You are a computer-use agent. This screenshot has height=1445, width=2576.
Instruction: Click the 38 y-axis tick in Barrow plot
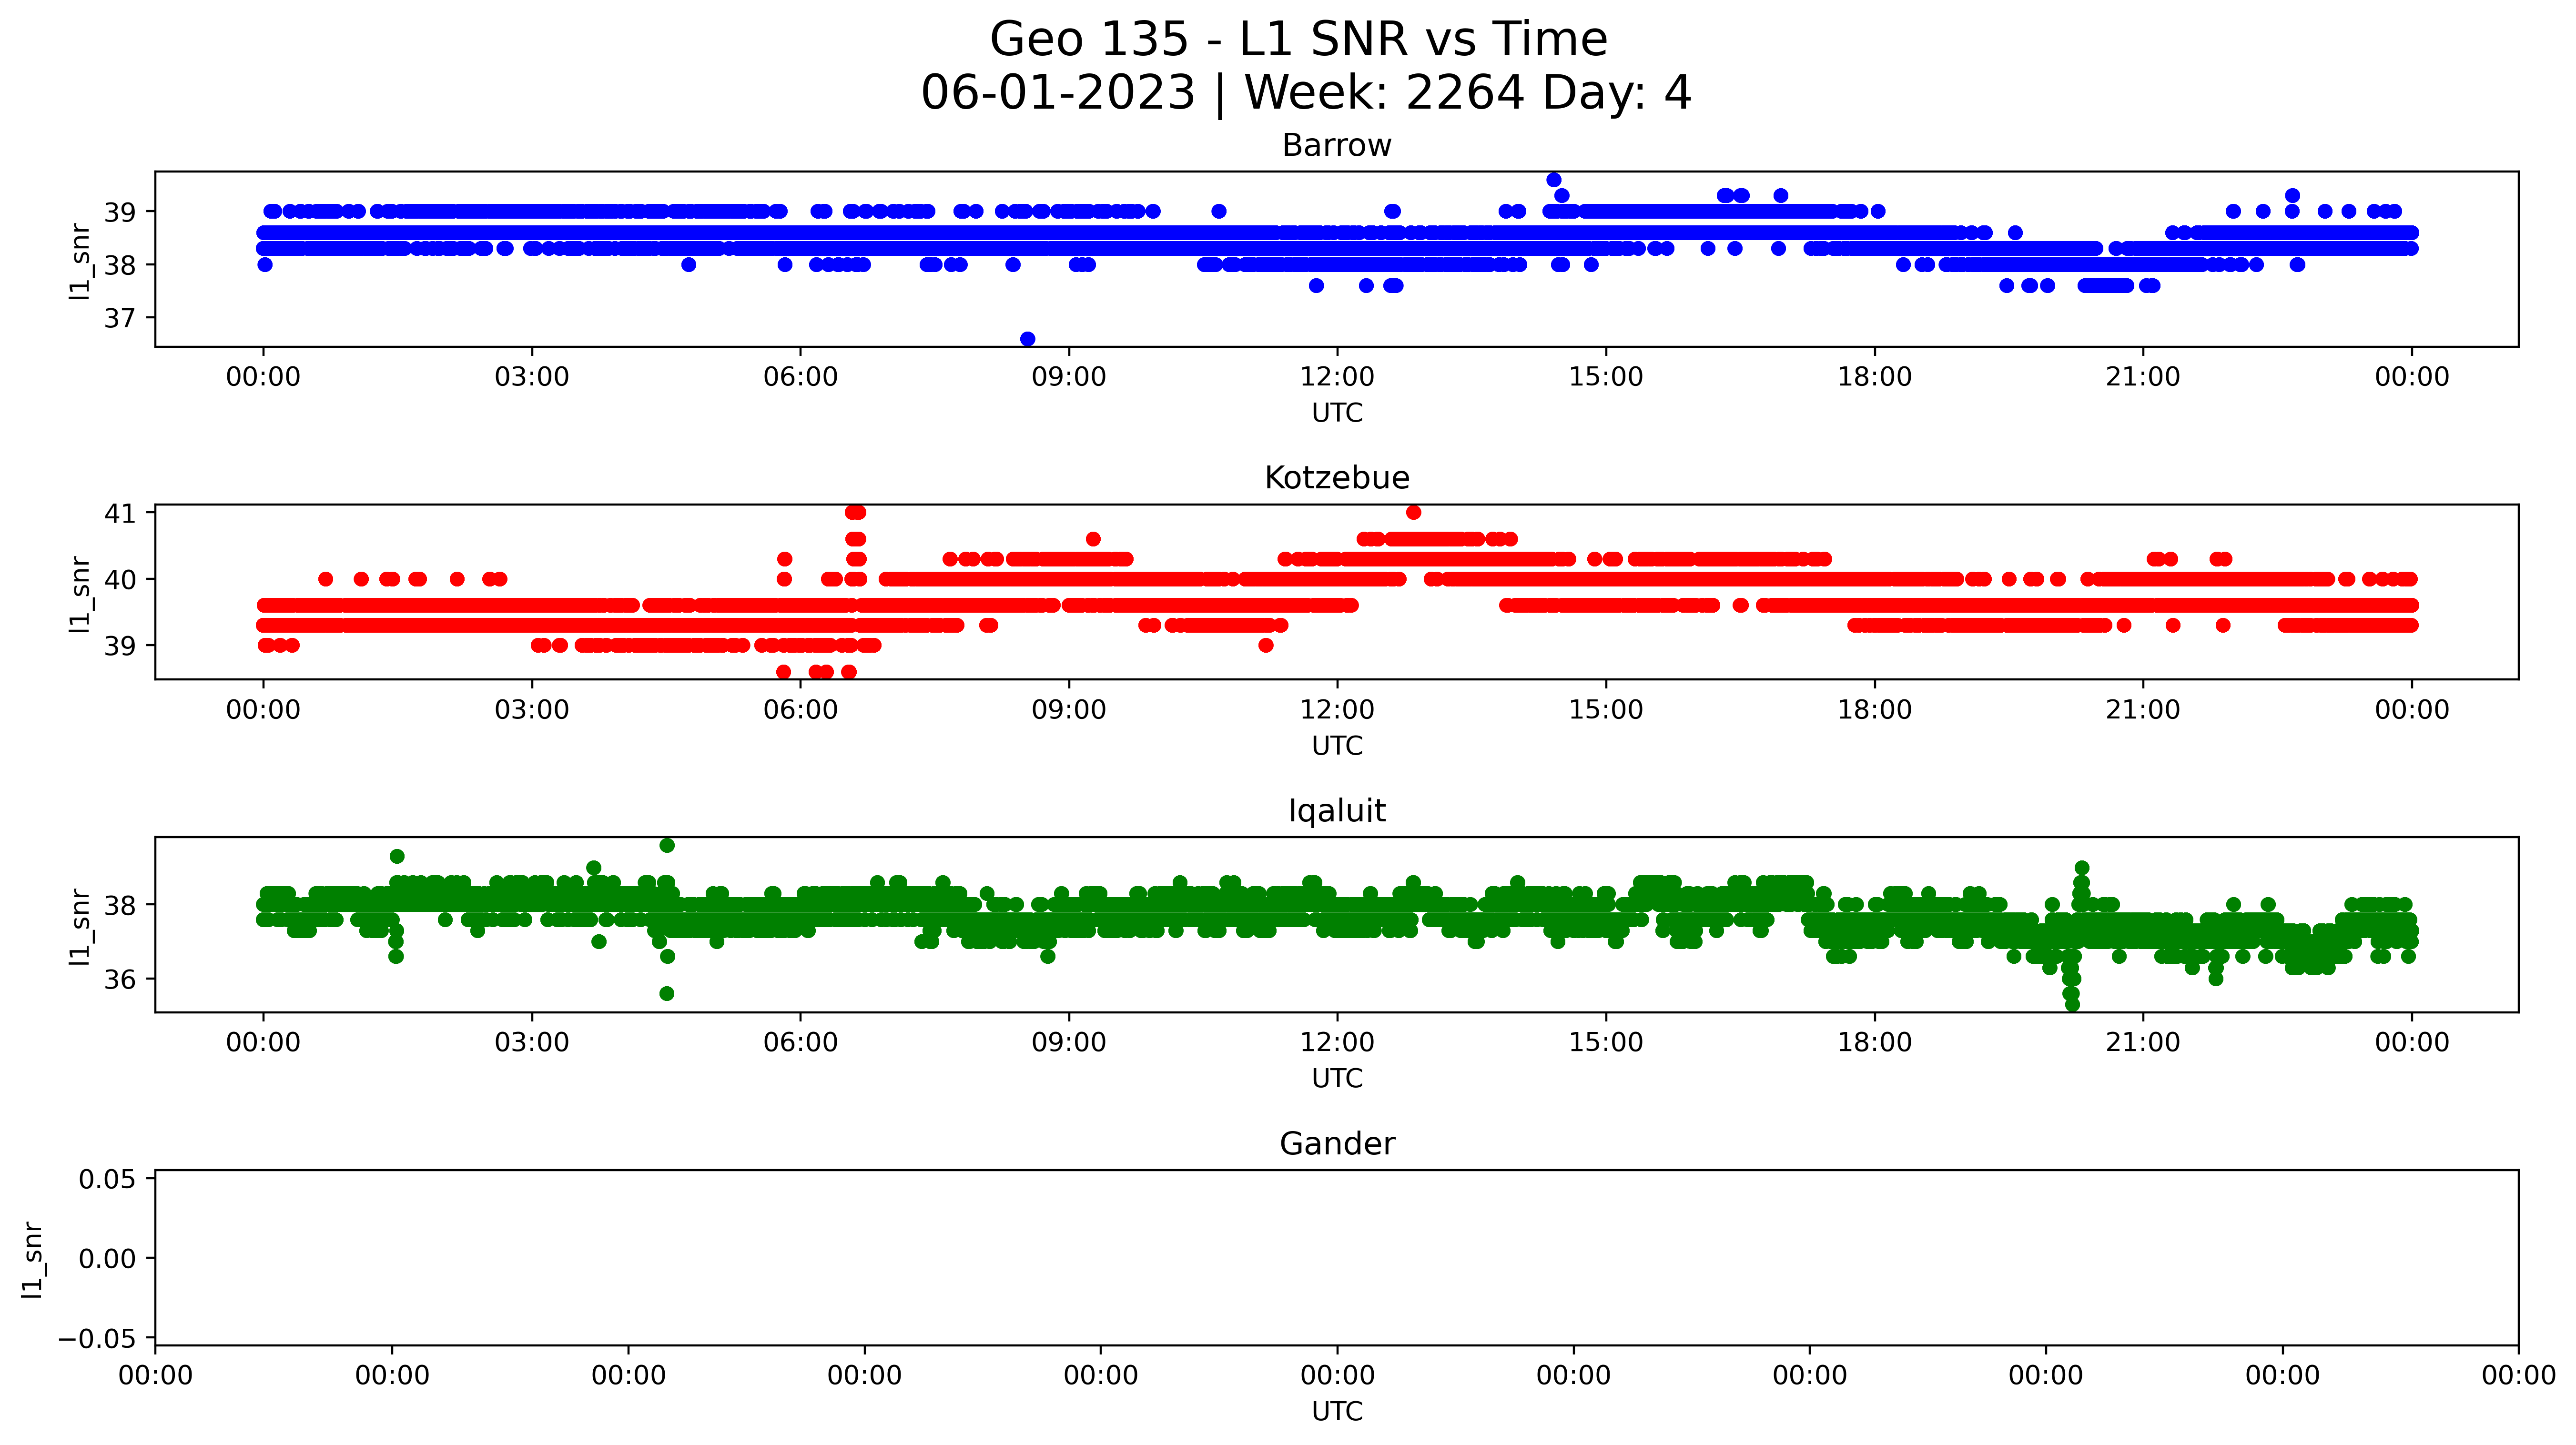point(120,266)
